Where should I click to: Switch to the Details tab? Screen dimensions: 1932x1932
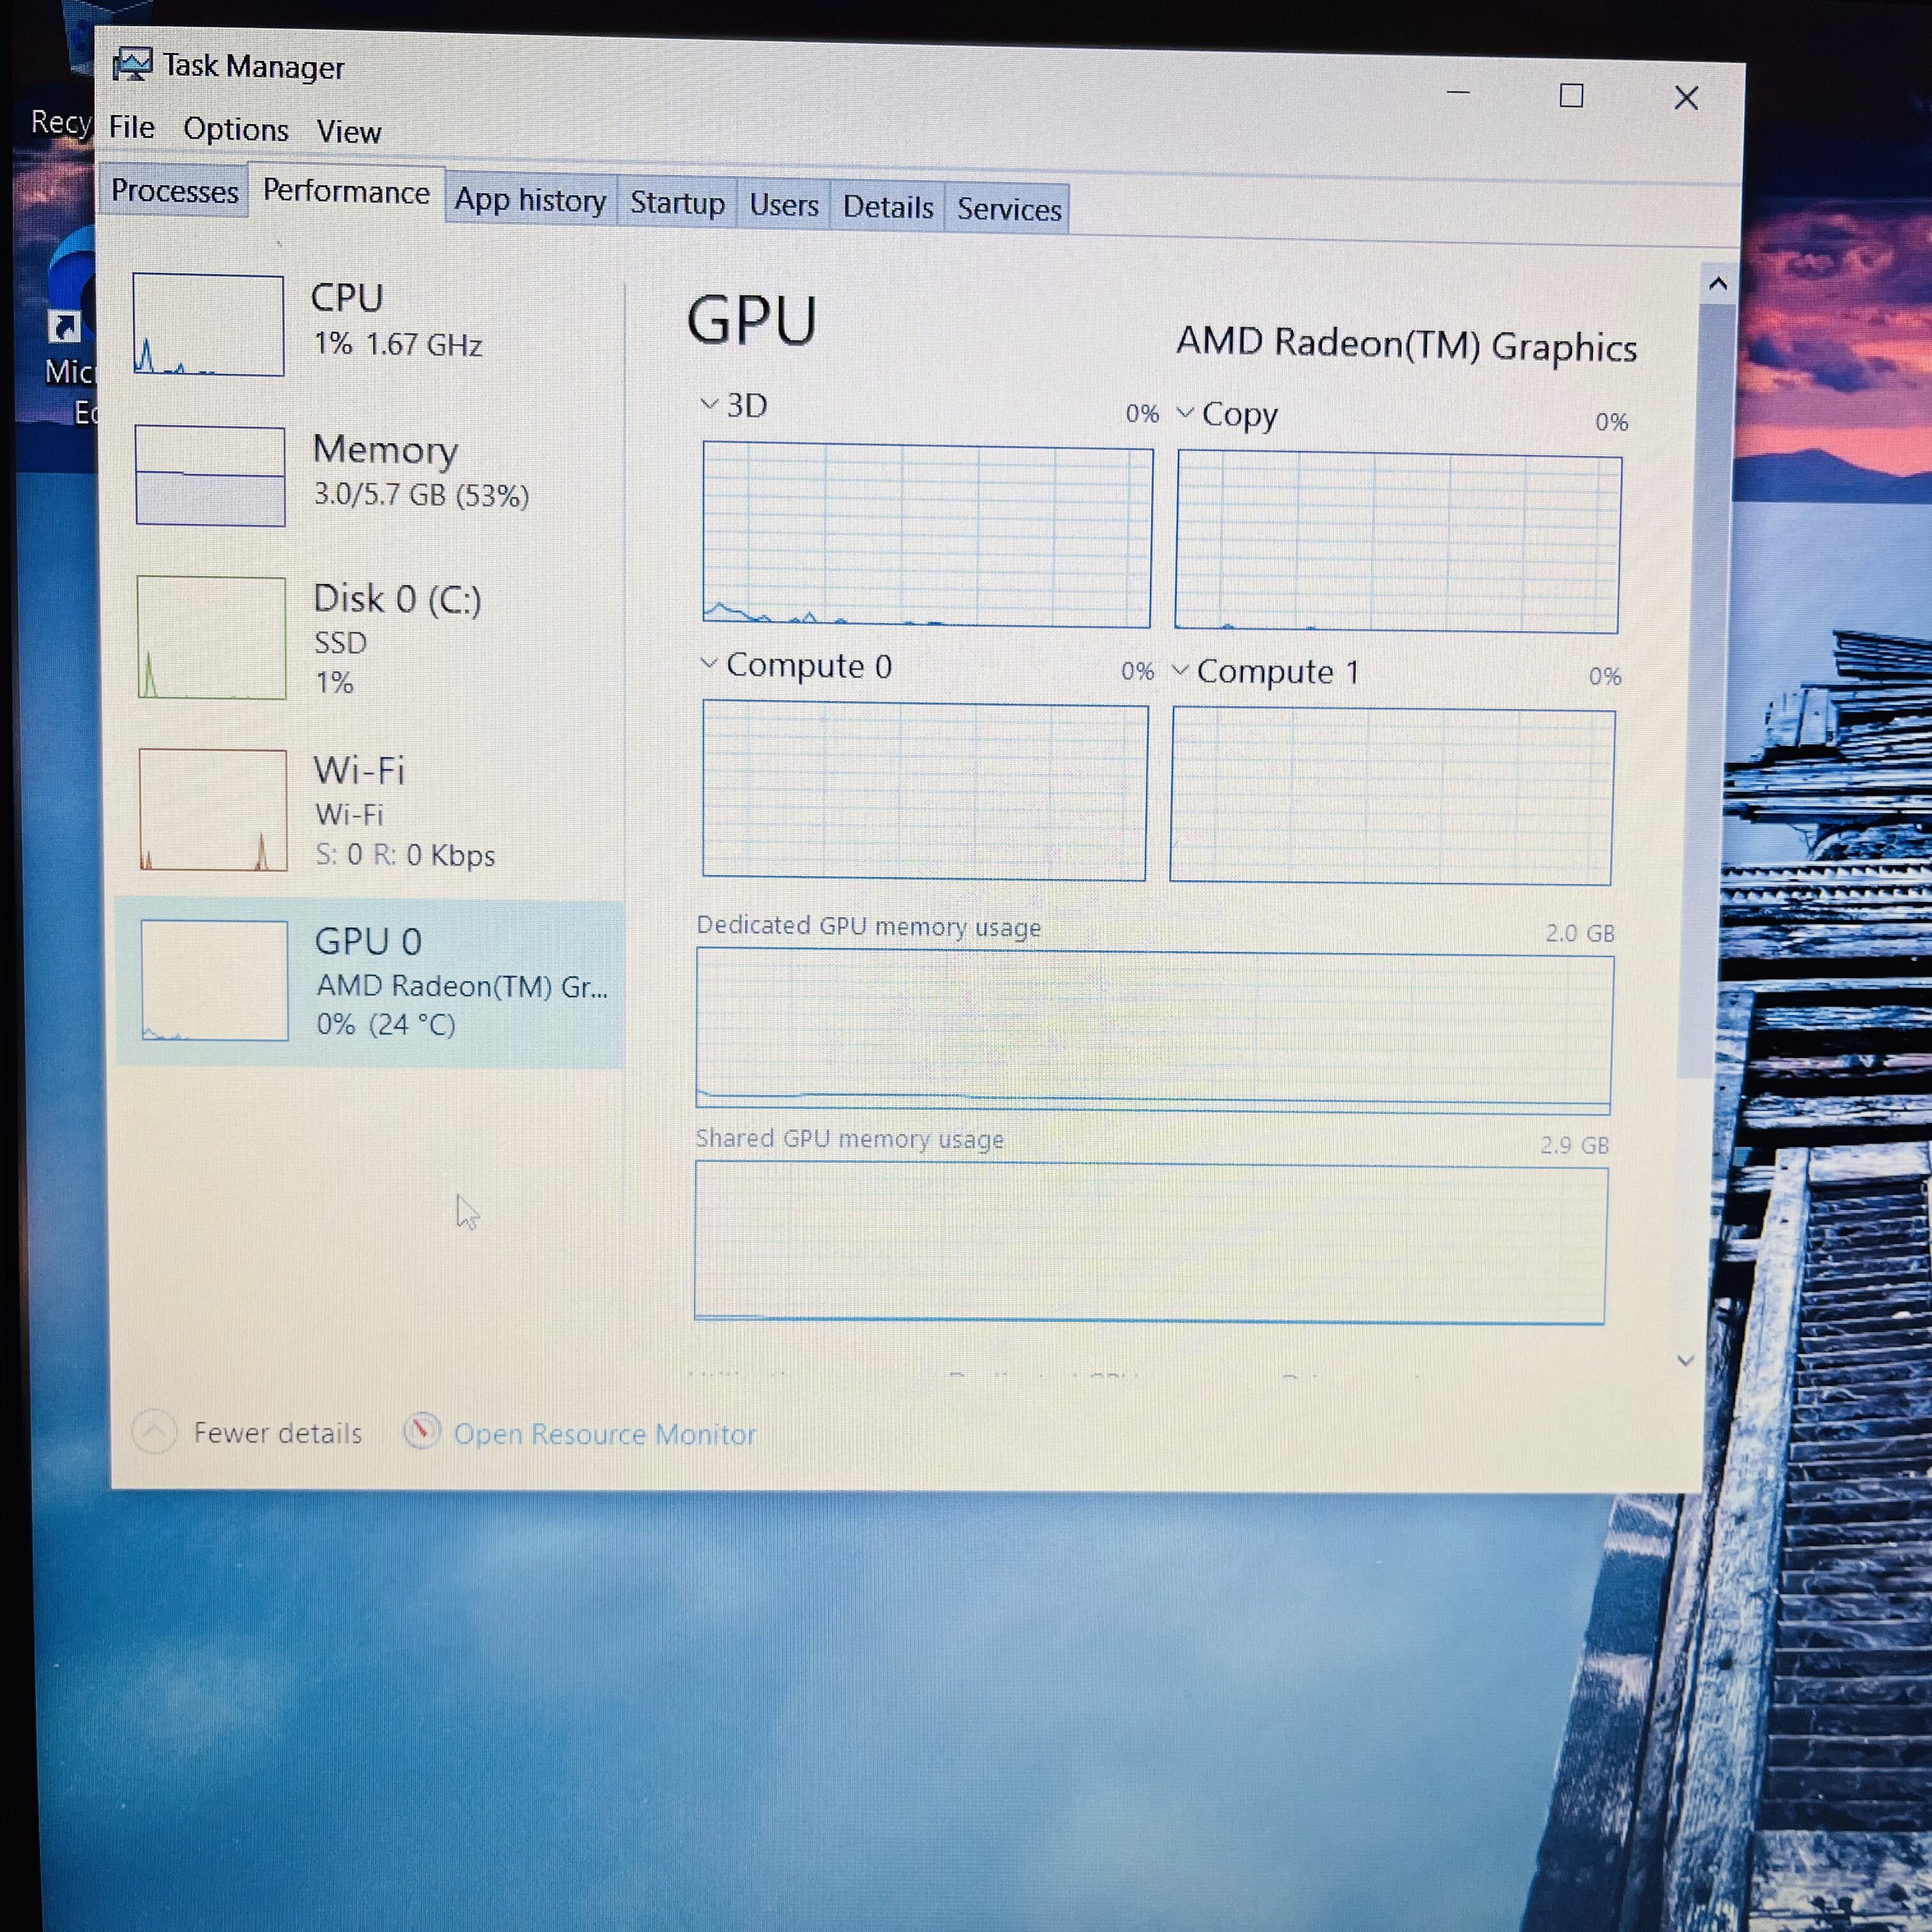pyautogui.click(x=887, y=207)
